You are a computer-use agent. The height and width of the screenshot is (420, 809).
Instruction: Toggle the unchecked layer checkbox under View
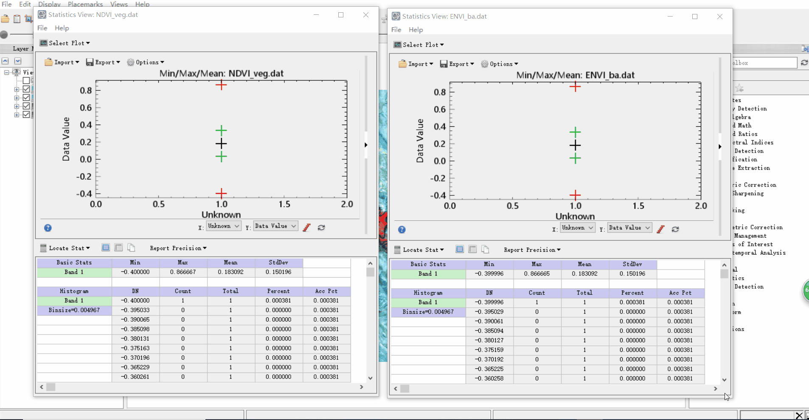[x=26, y=81]
